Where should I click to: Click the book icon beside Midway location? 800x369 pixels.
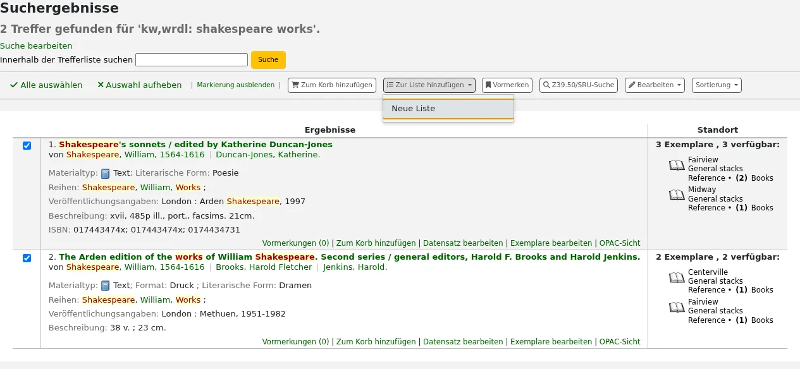click(x=677, y=195)
